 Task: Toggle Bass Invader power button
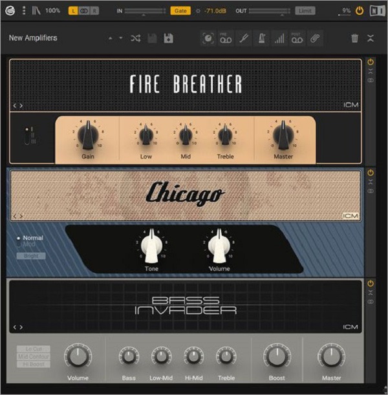(371, 284)
